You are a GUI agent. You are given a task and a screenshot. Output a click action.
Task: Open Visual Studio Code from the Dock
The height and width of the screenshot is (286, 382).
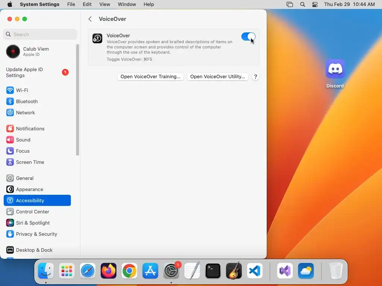pos(255,271)
